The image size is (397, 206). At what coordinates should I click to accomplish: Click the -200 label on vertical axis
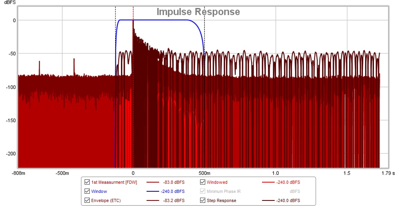[x=11, y=154]
